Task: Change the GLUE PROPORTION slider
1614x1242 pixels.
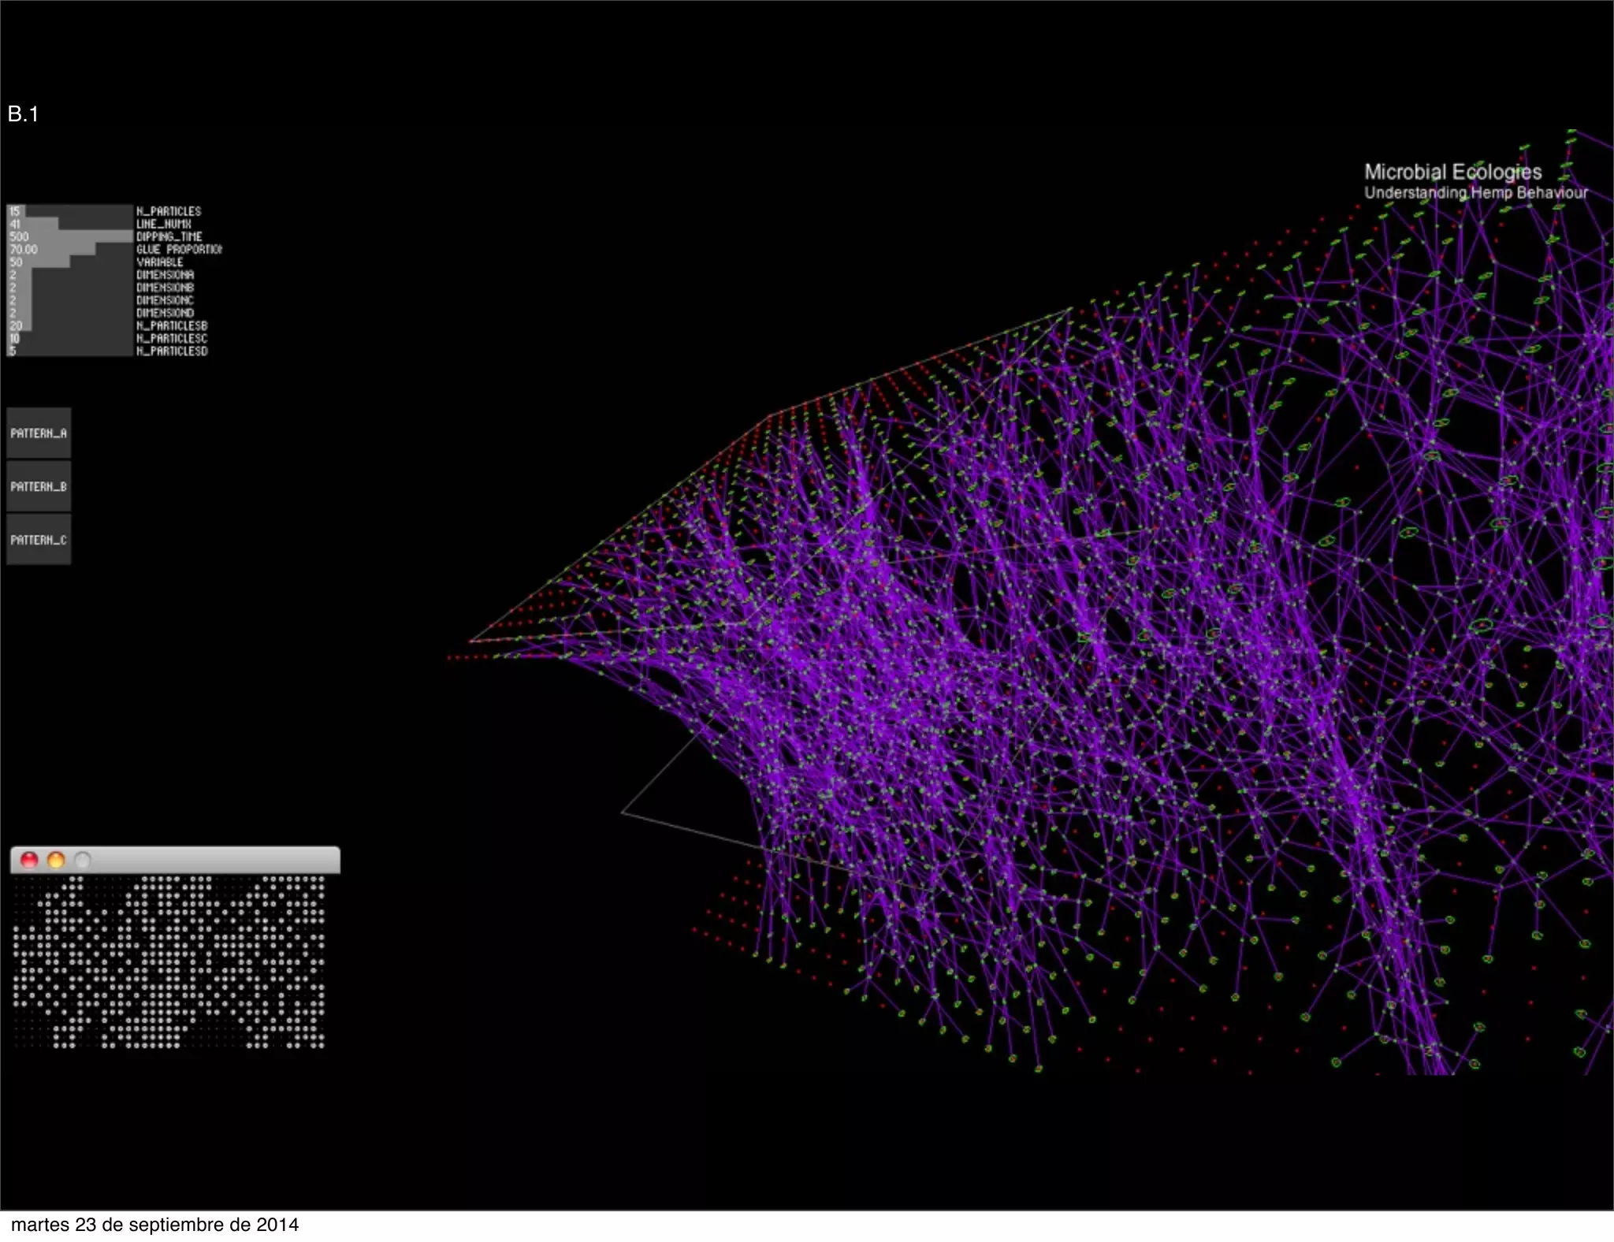Action: click(70, 249)
